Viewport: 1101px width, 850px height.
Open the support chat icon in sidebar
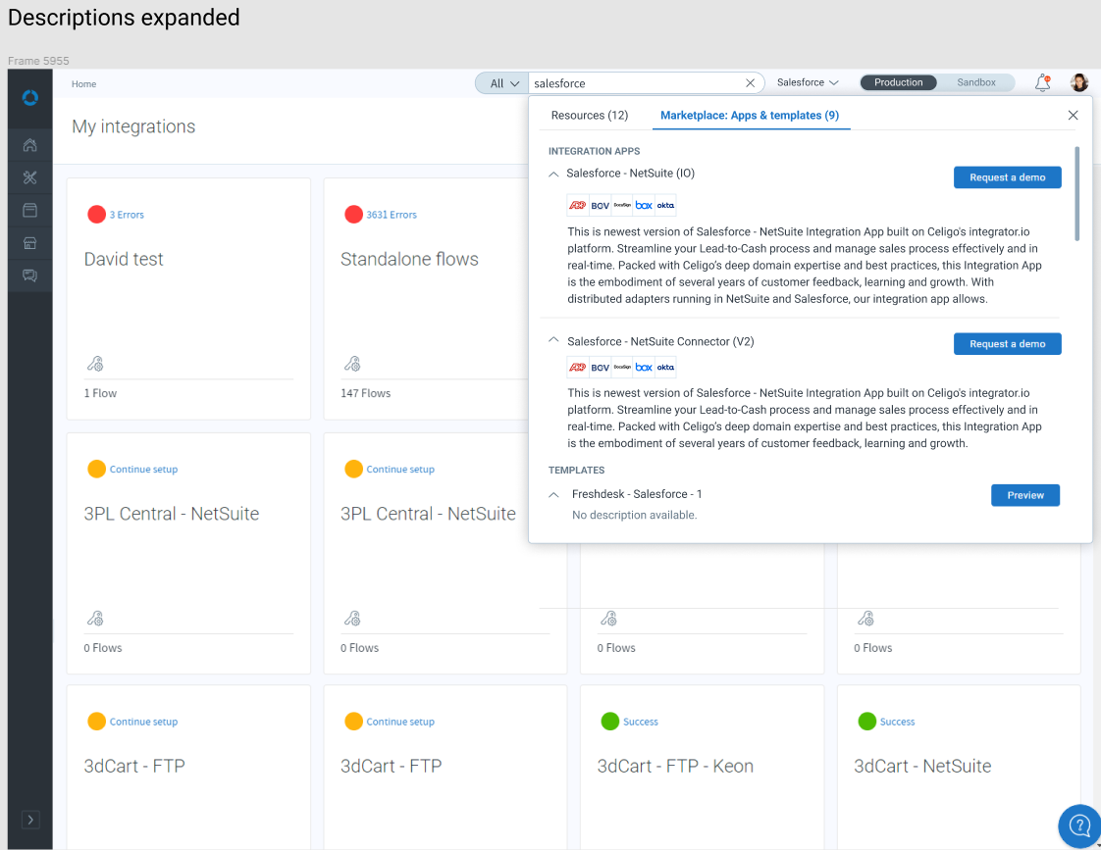29,275
